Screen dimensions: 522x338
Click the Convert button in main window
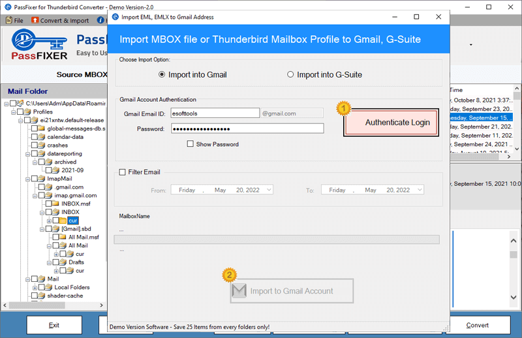(x=478, y=325)
